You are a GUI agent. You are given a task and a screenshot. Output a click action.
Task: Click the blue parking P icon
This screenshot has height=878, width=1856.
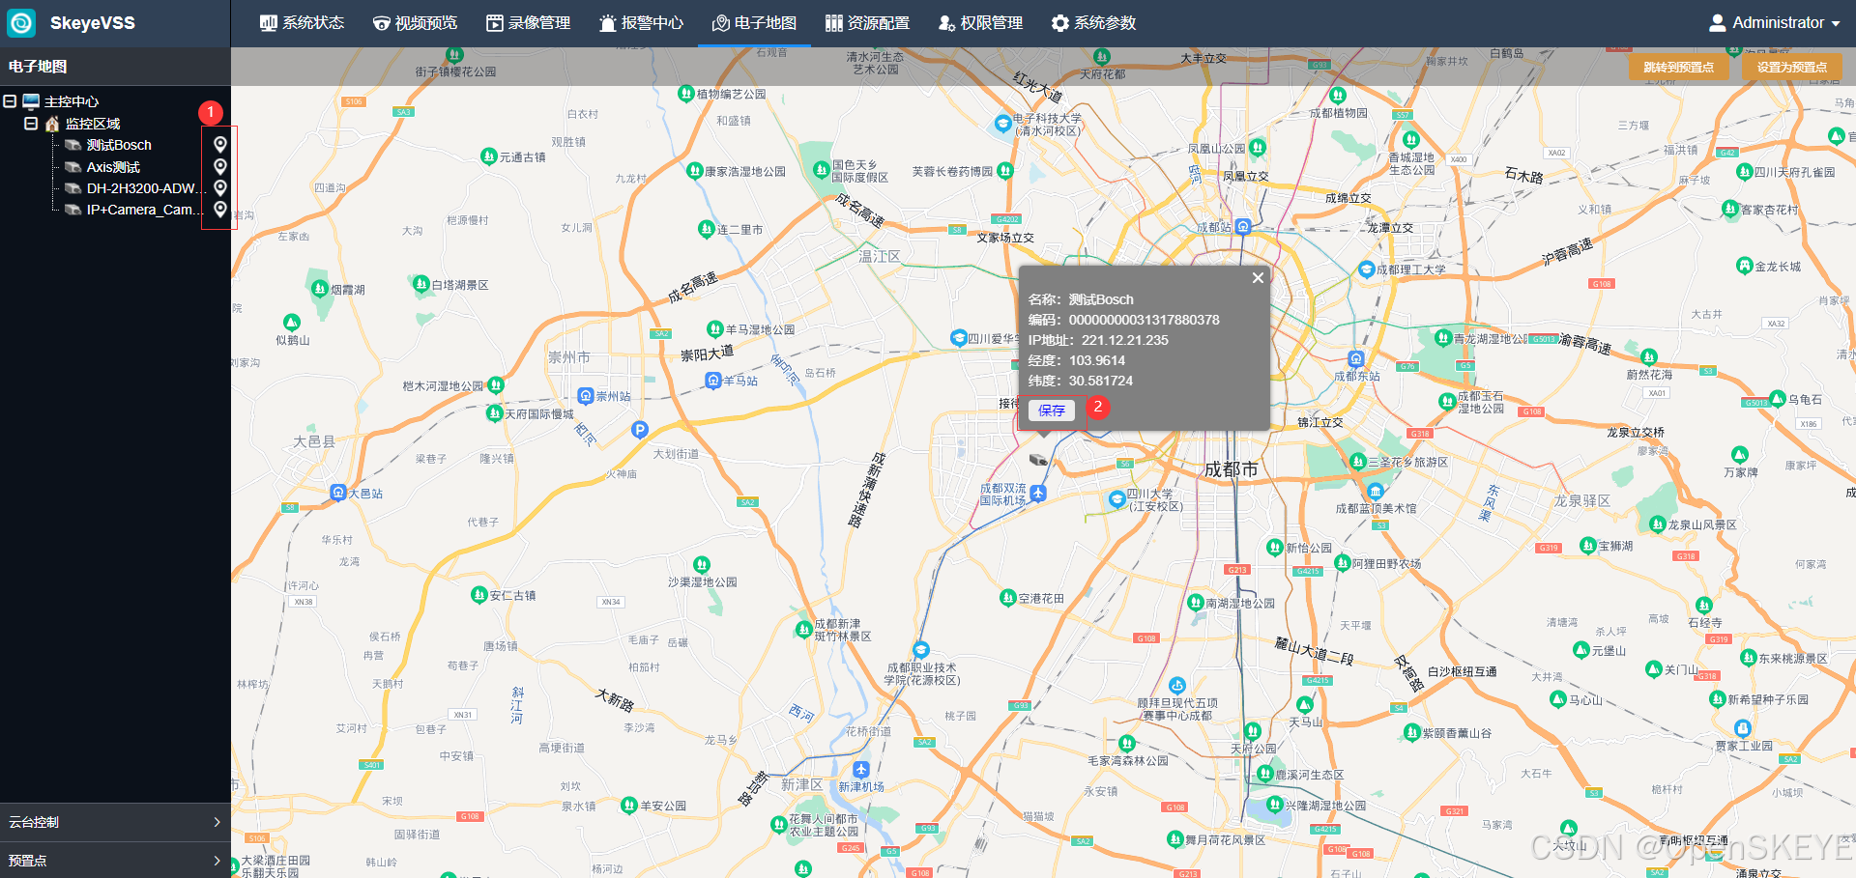click(x=639, y=430)
